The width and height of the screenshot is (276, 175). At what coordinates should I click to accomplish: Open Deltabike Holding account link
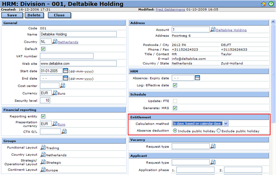[x=231, y=30]
